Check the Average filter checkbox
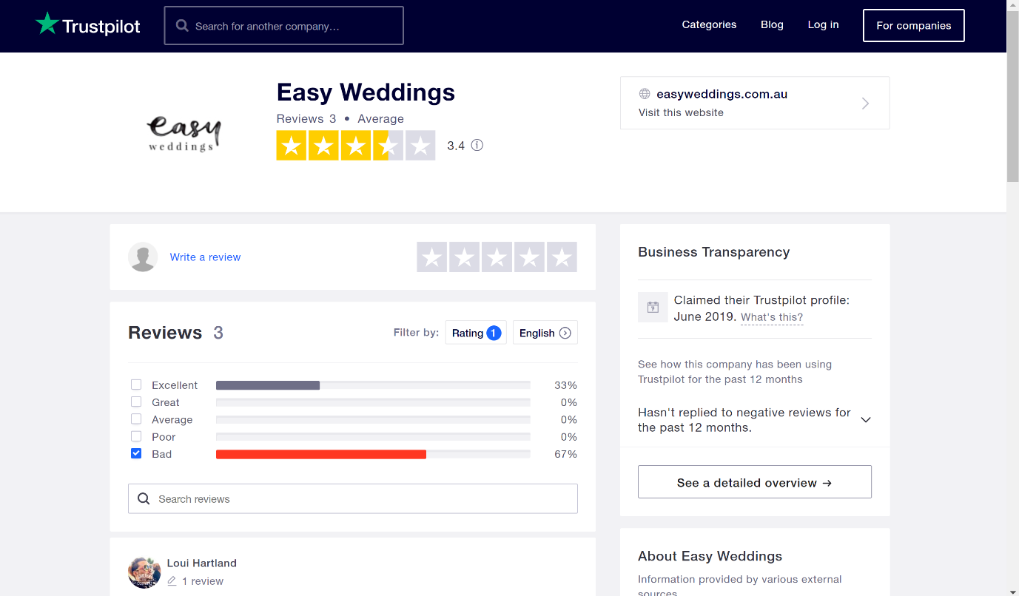Image resolution: width=1019 pixels, height=596 pixels. (136, 419)
